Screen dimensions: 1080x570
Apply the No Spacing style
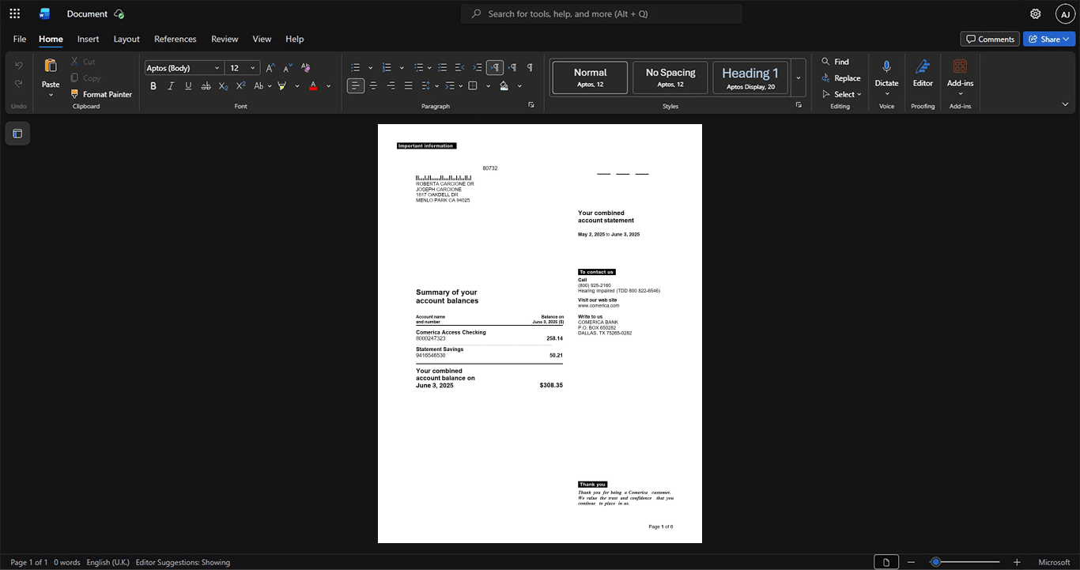670,77
